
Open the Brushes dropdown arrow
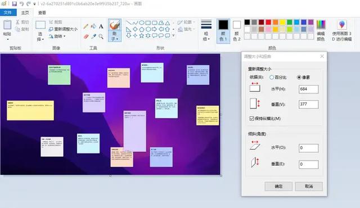118,39
